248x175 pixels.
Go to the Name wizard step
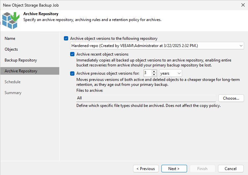(10, 38)
